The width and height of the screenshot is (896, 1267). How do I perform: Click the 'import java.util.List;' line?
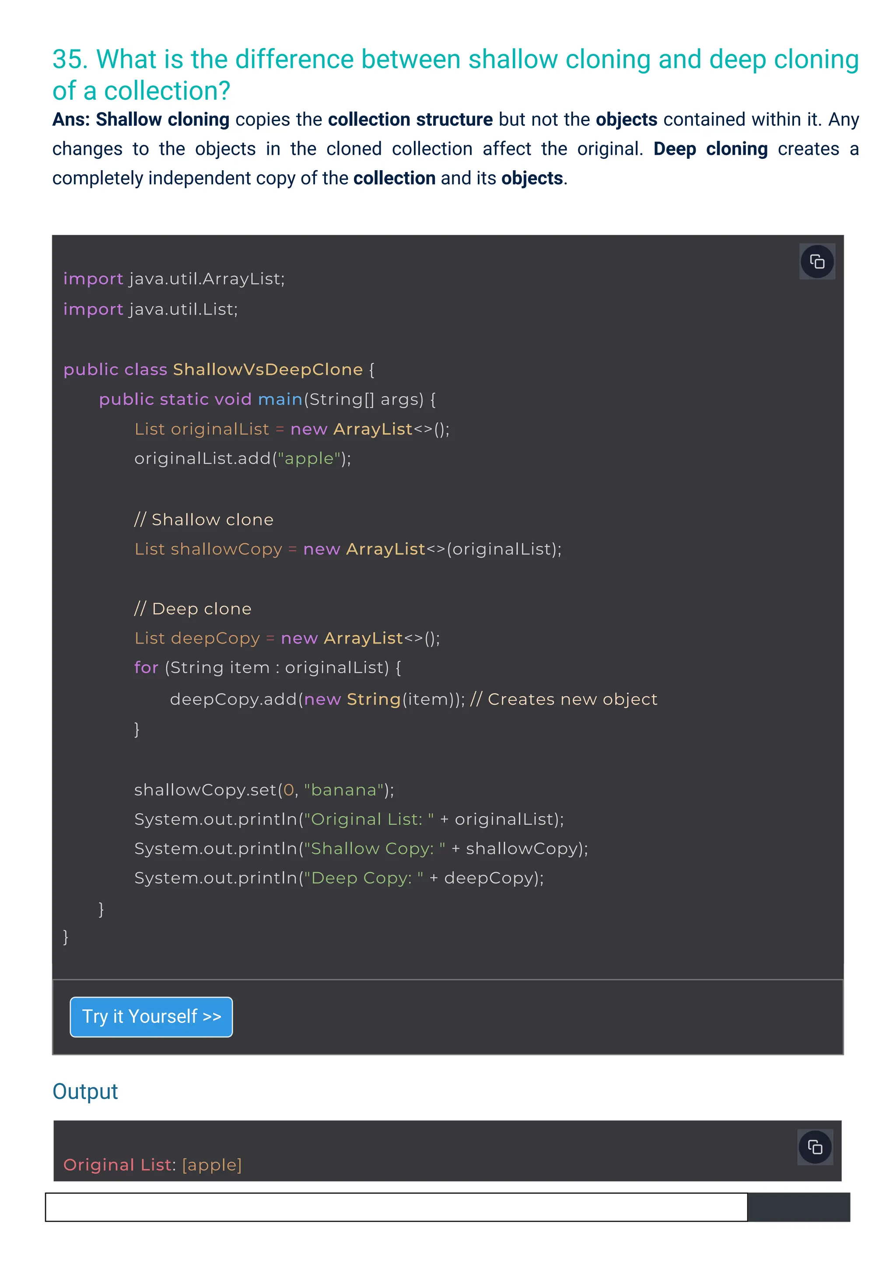coord(150,309)
